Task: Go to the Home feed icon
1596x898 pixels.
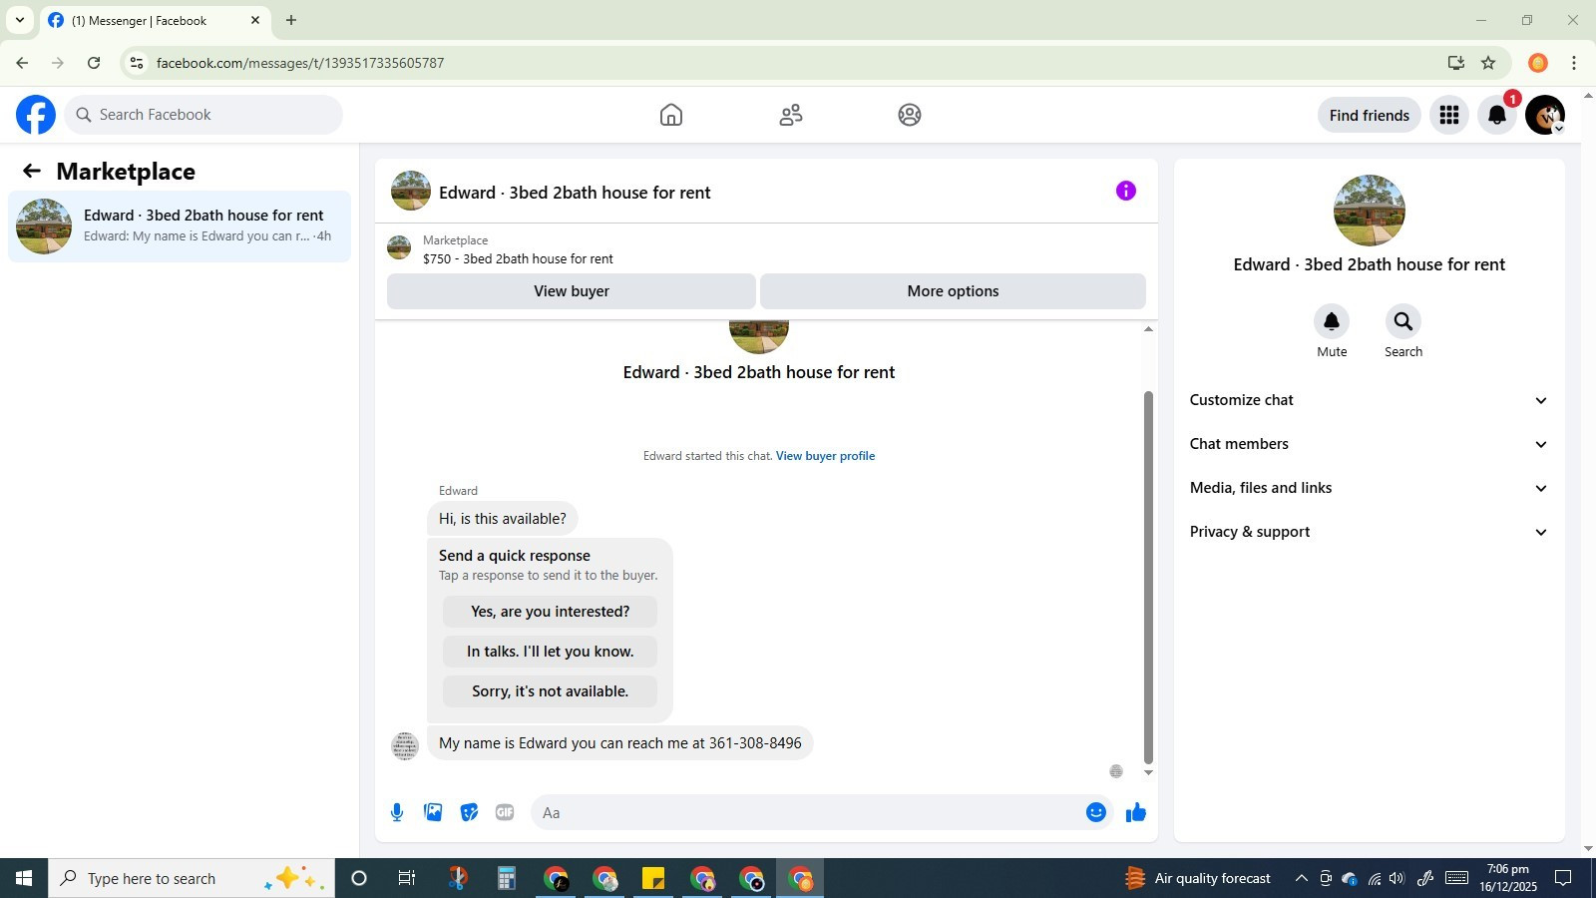Action: point(671,115)
